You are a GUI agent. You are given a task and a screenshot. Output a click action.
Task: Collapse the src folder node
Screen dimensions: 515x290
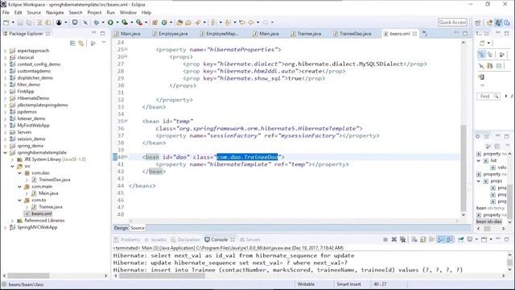coord(12,166)
